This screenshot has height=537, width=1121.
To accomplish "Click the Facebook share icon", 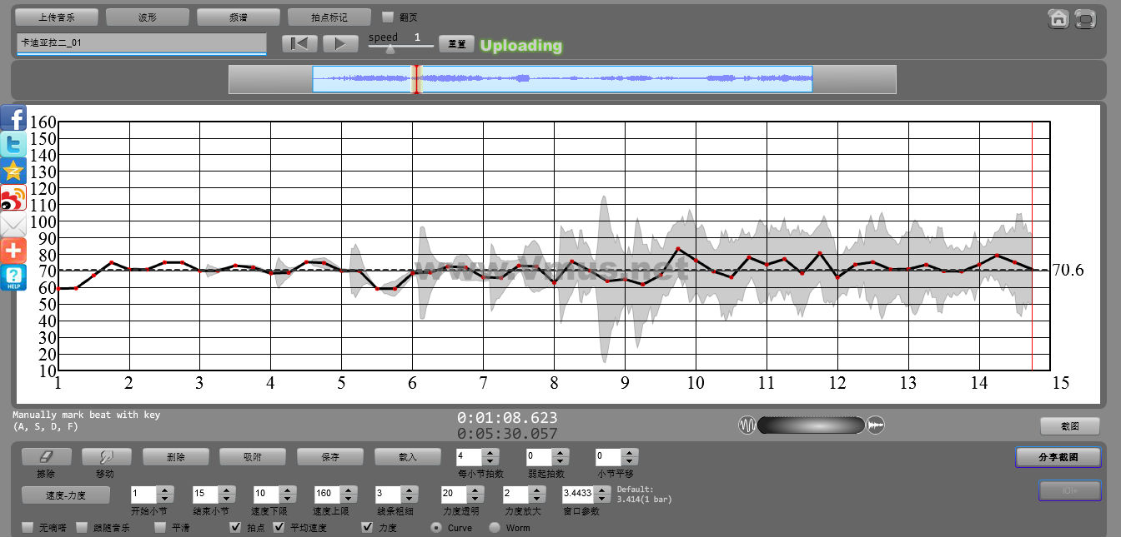I will click(13, 117).
